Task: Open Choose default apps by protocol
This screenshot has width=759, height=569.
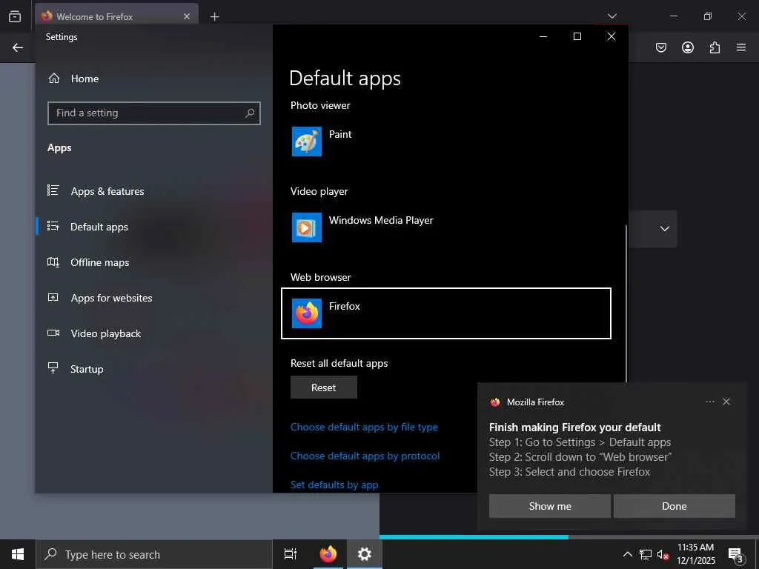Action: click(365, 456)
